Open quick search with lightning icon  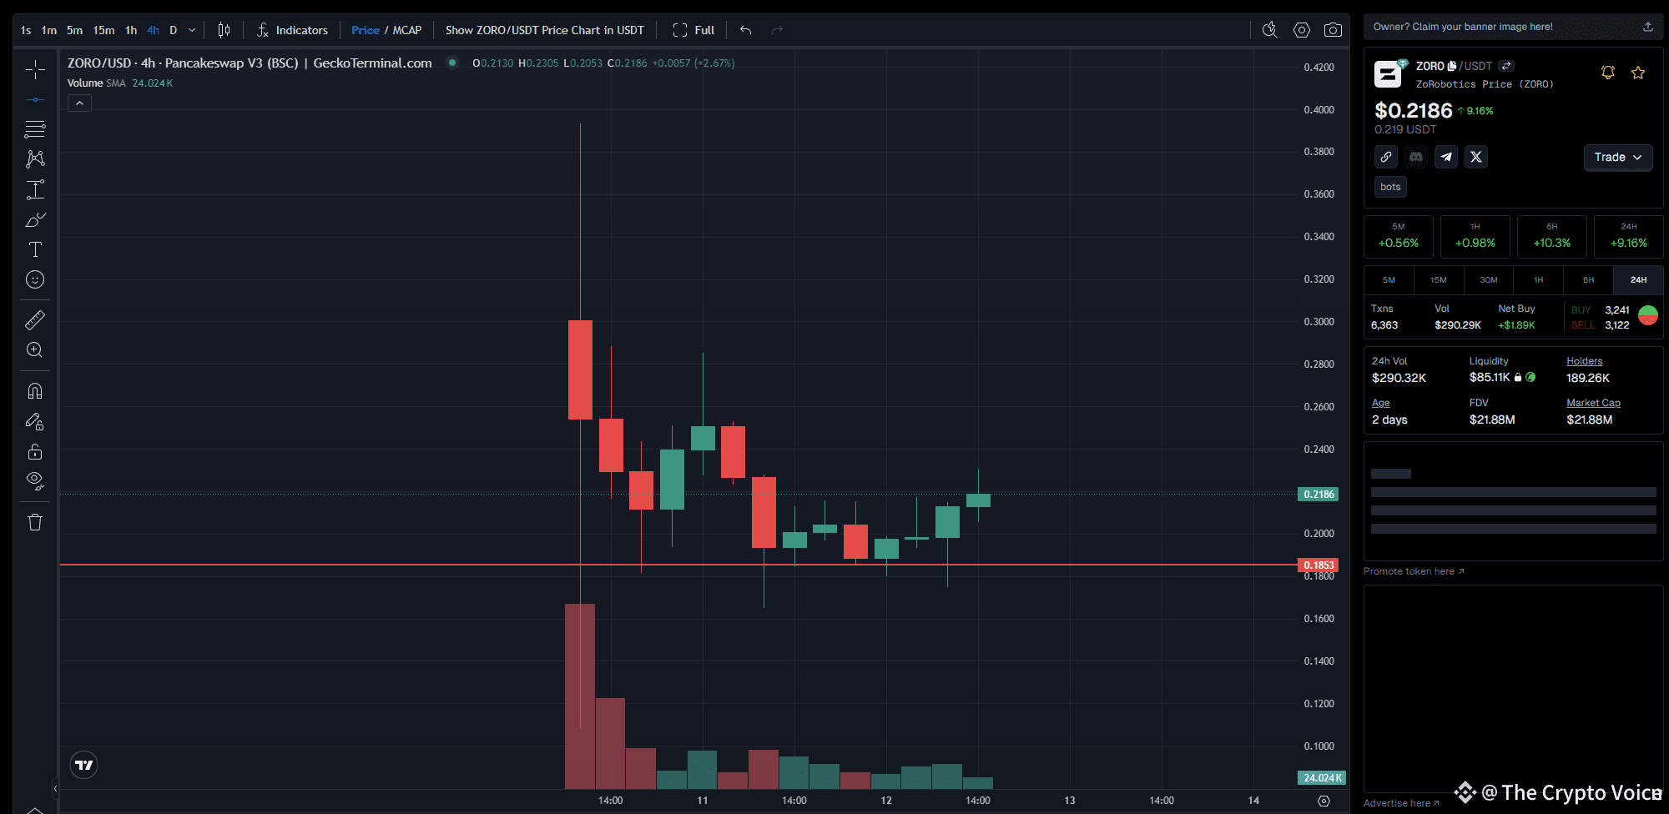coord(1270,30)
